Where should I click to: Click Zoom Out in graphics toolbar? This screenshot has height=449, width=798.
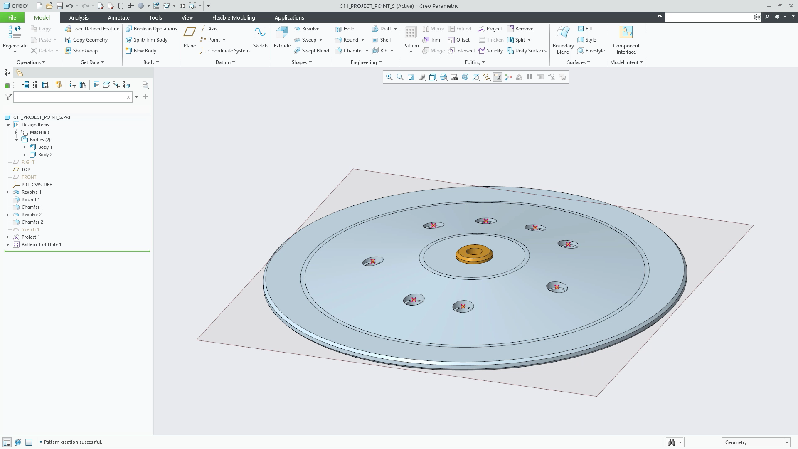point(400,77)
